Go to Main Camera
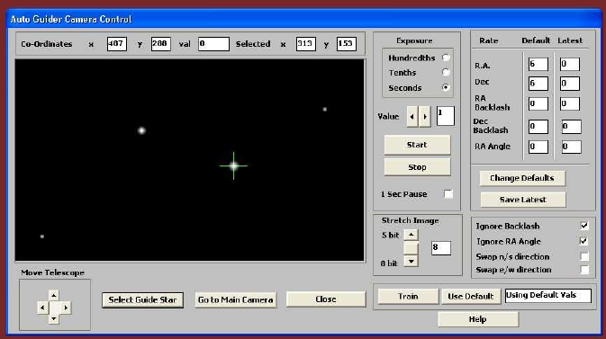606x339 pixels. (235, 299)
